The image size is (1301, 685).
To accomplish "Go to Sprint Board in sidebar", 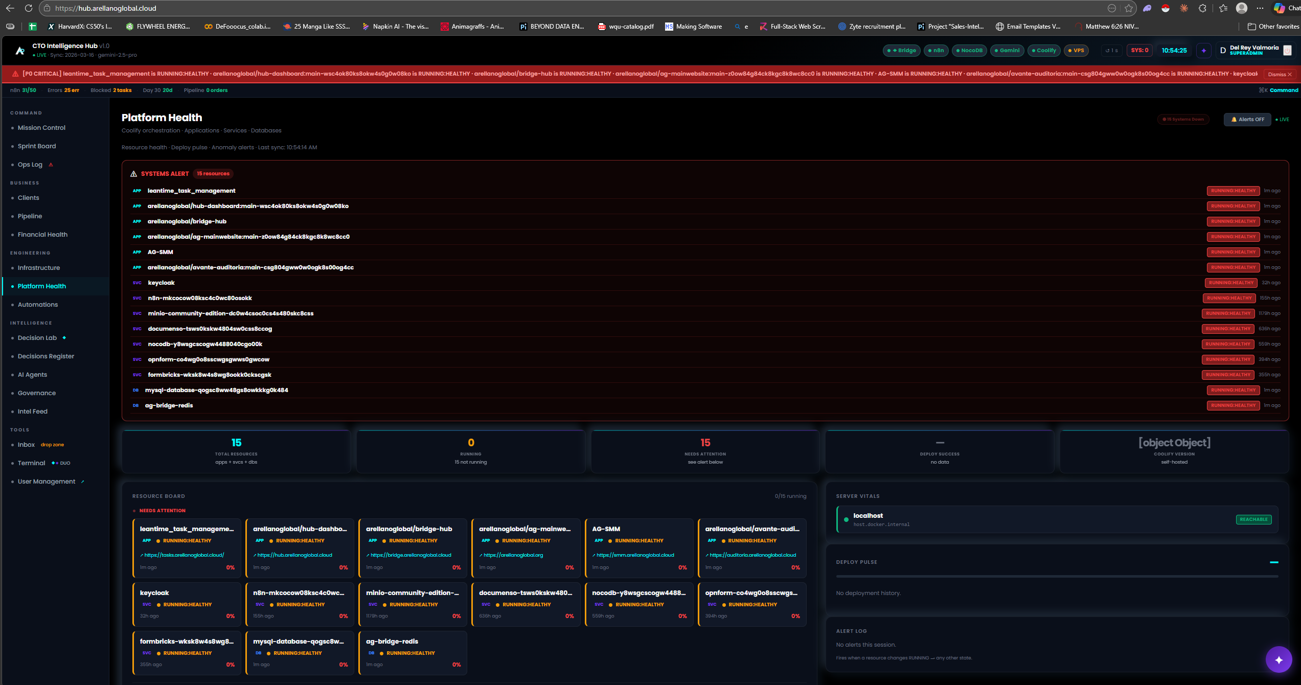I will coord(37,146).
